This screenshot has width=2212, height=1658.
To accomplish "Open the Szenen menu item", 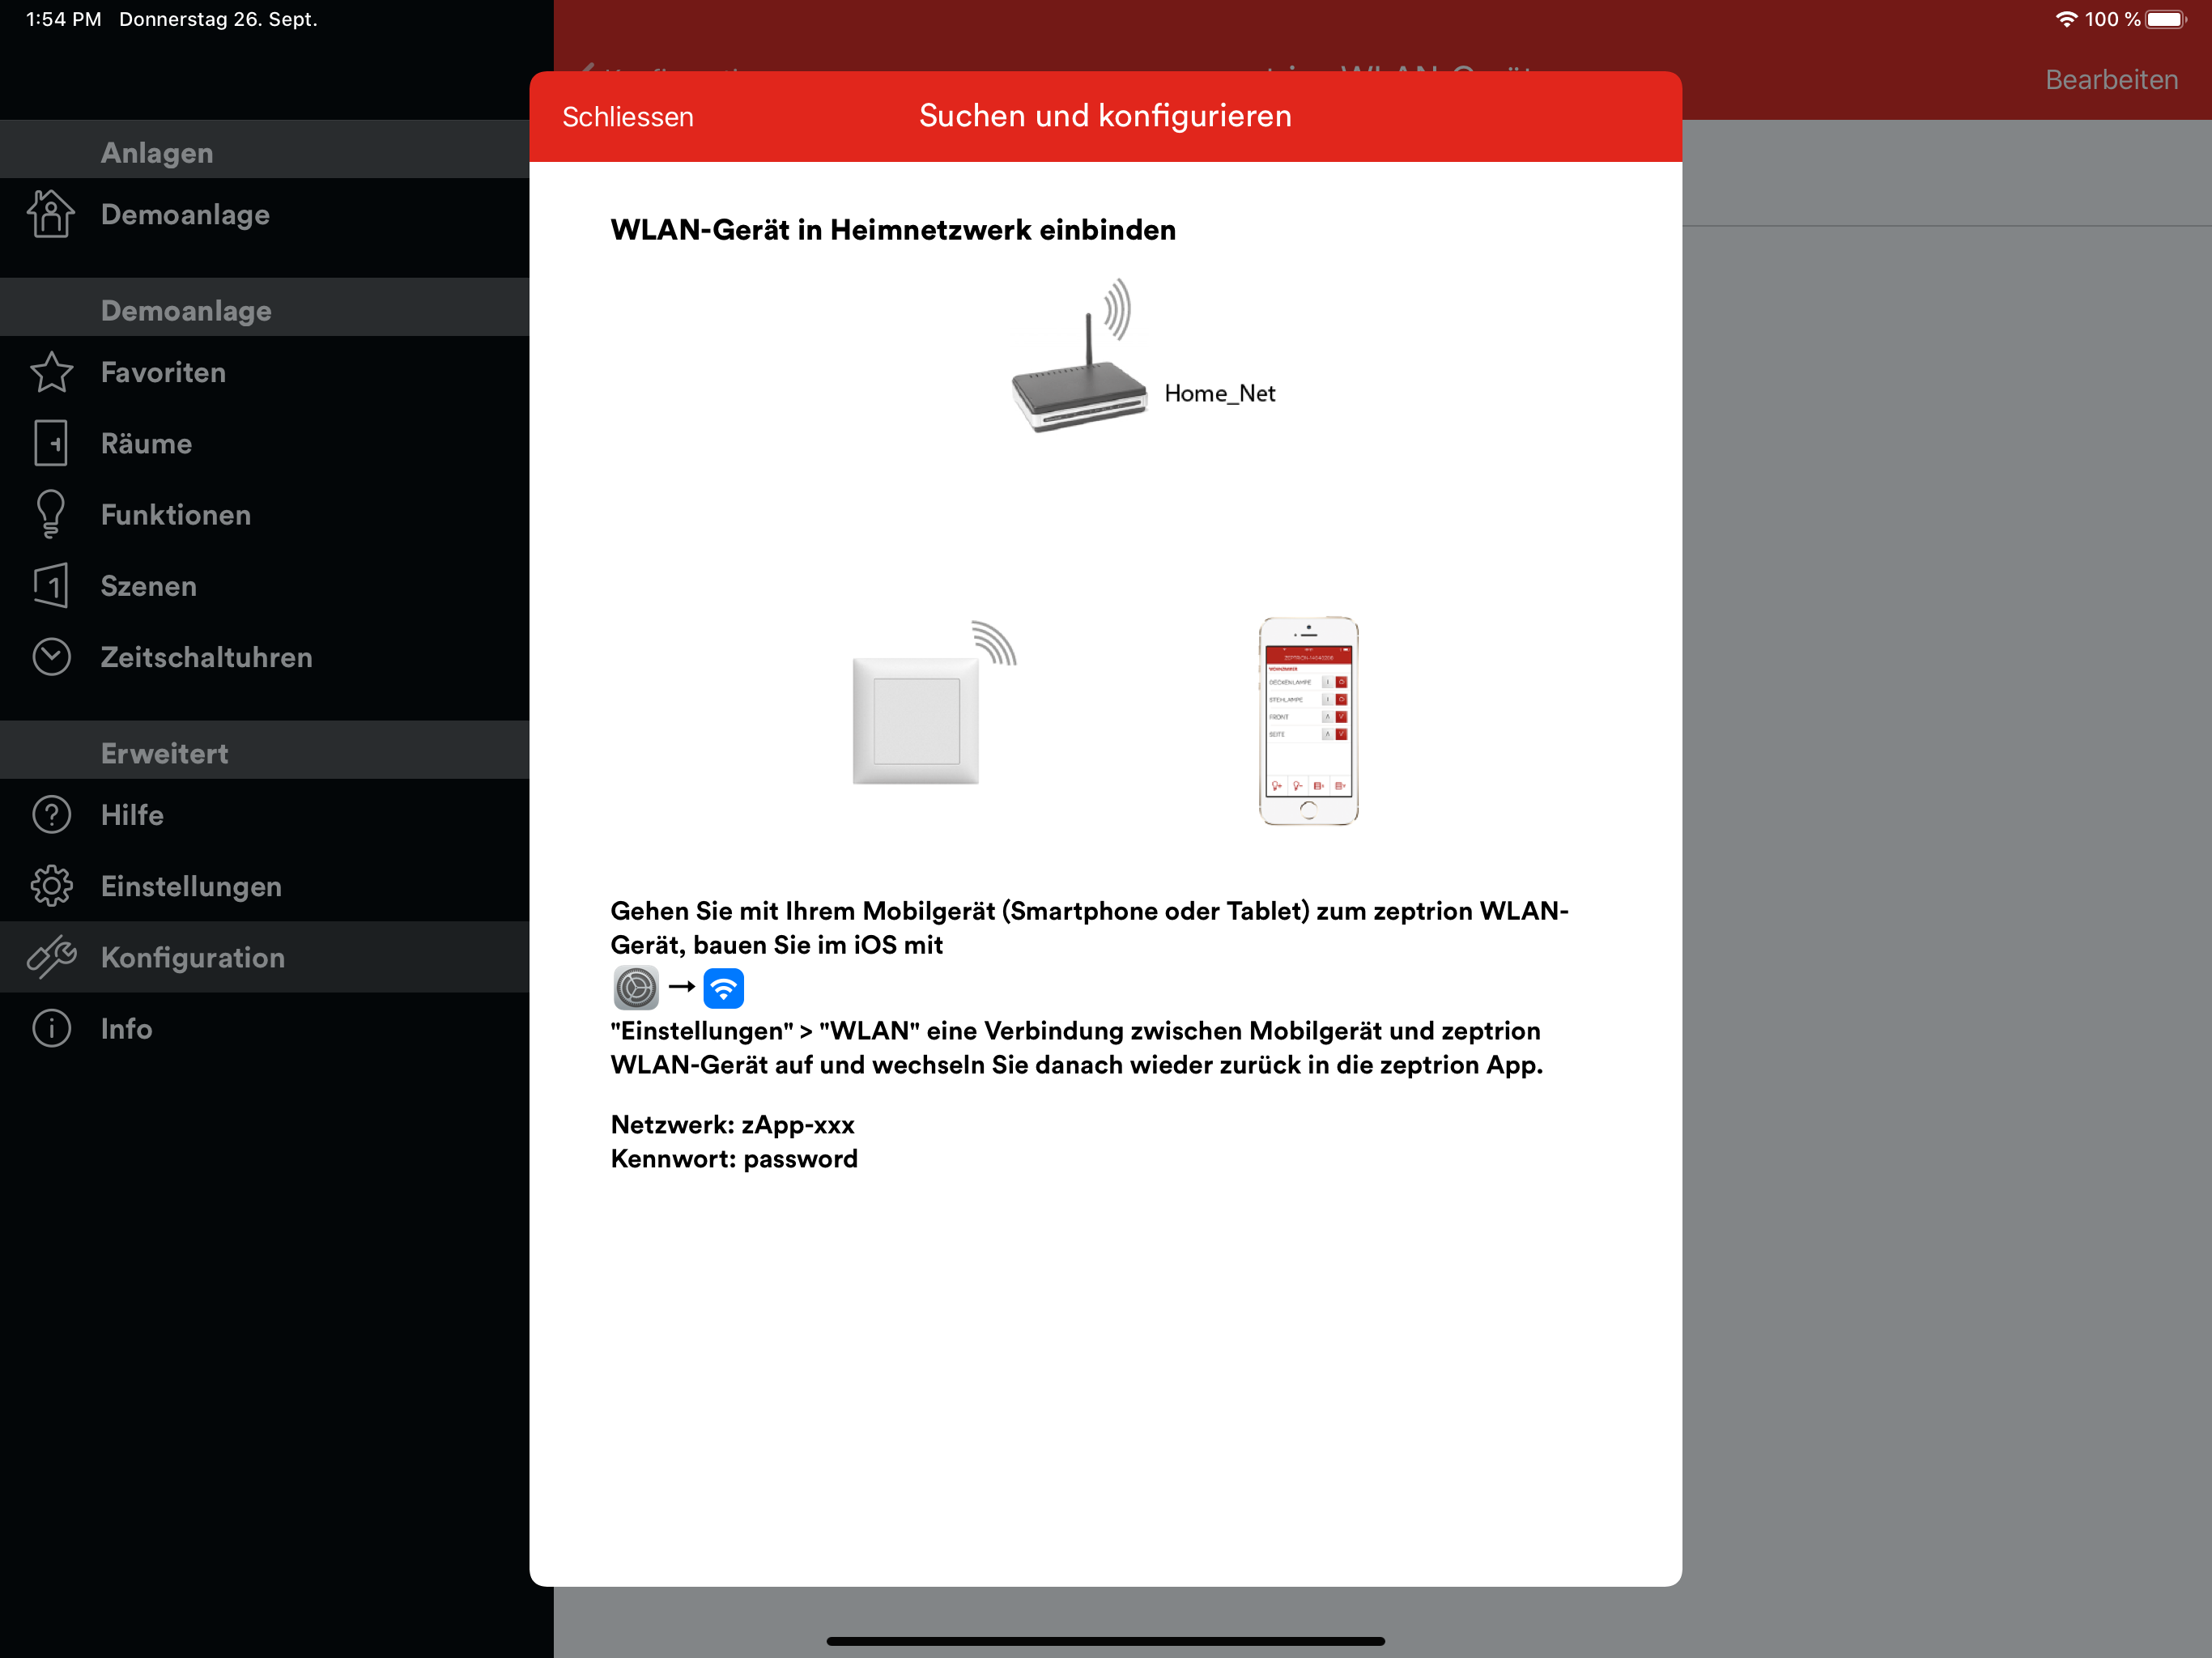I will (148, 586).
